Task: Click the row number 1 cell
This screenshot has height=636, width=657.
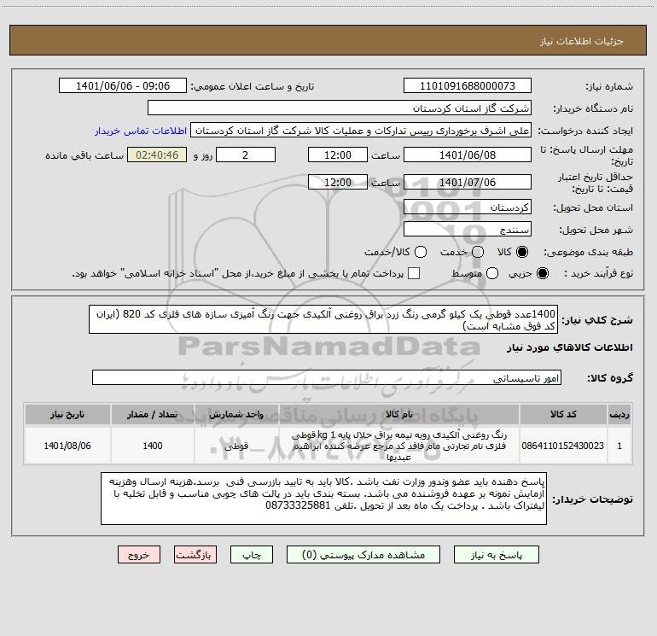Action: point(619,446)
